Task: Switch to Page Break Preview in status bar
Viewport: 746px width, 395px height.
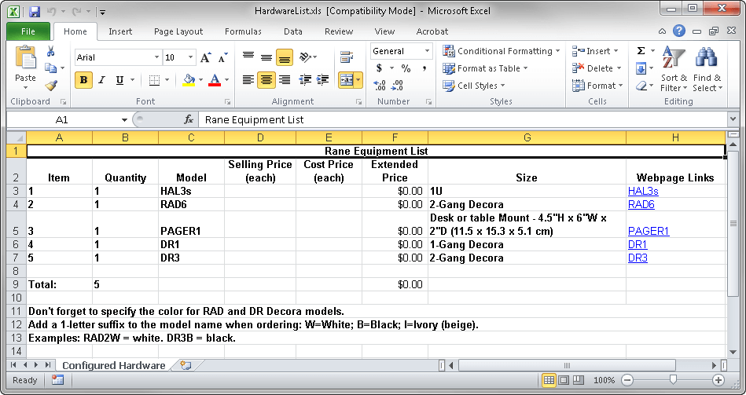Action: 578,380
